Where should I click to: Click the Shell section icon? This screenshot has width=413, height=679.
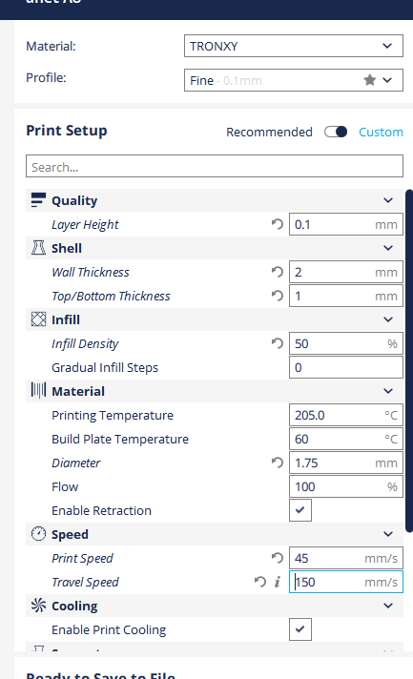coord(38,248)
